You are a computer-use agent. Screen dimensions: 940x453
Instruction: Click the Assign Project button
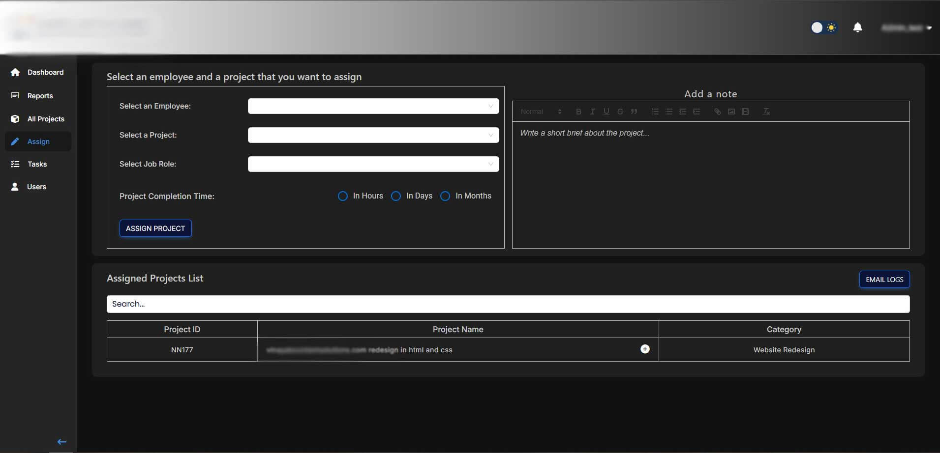click(155, 228)
